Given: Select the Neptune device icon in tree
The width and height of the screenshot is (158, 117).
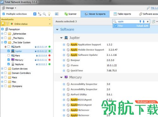Looking at the screenshot, I should pos(13,64).
